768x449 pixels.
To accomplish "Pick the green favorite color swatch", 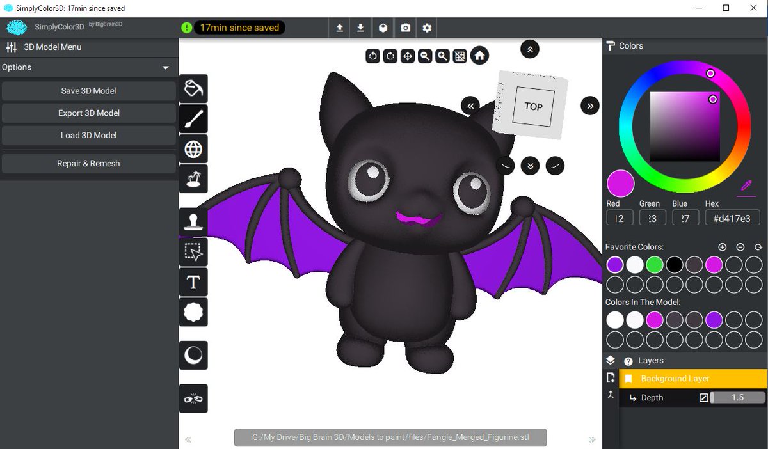I will (x=655, y=265).
